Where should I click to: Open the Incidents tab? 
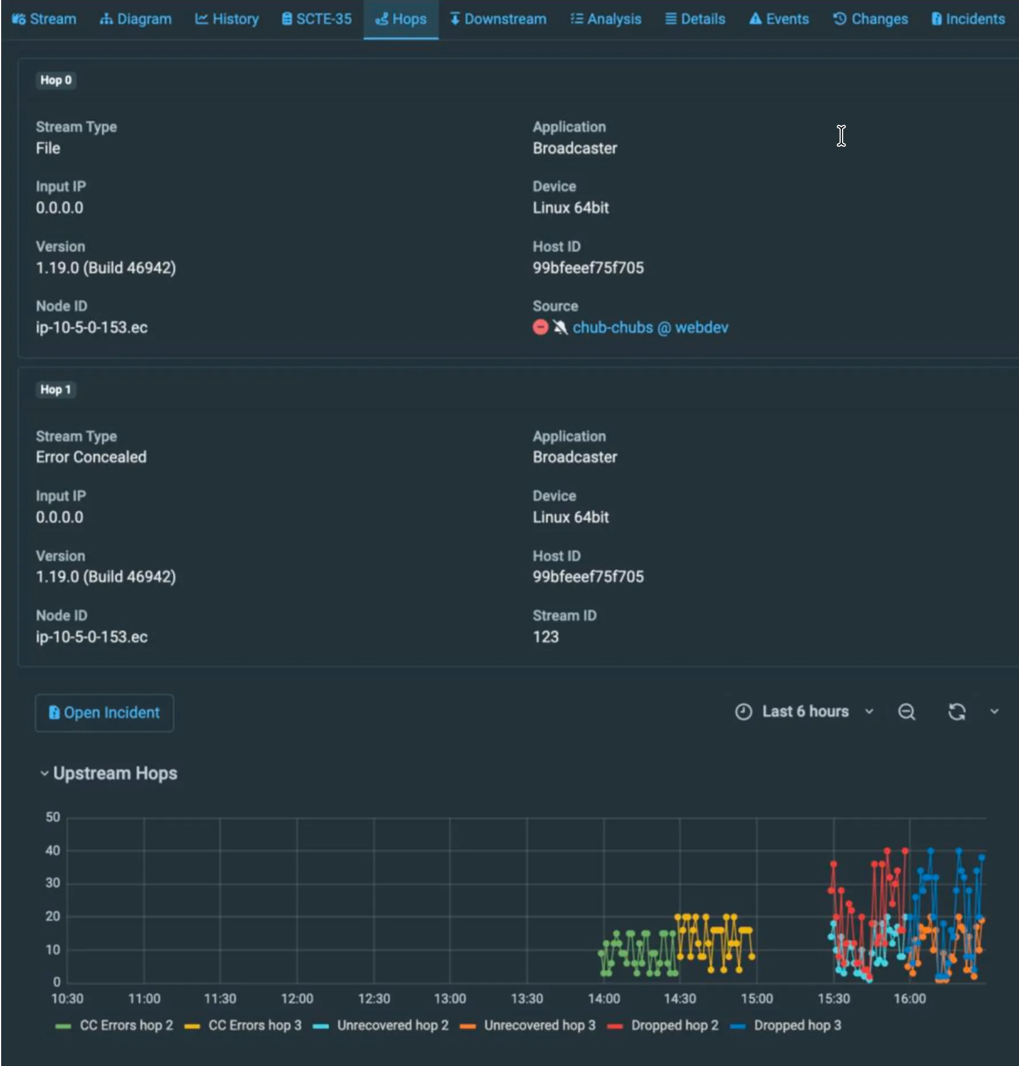pyautogui.click(x=968, y=19)
